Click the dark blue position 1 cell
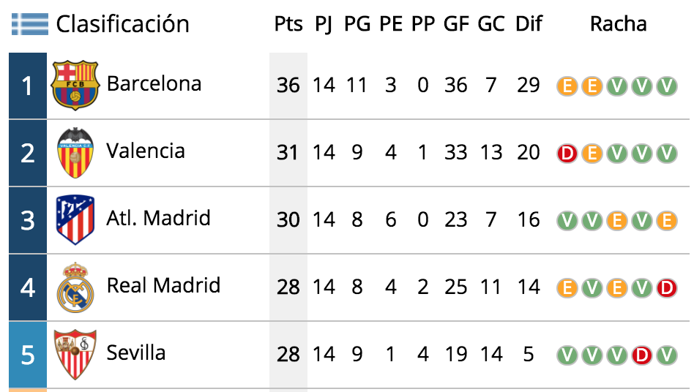 pyautogui.click(x=27, y=86)
